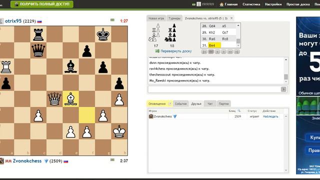
Task: Step back one move with the '<' button
Action: (x=217, y=52)
